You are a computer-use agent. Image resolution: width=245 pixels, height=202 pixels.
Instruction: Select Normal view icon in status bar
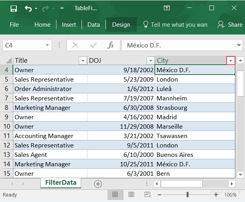115,195
